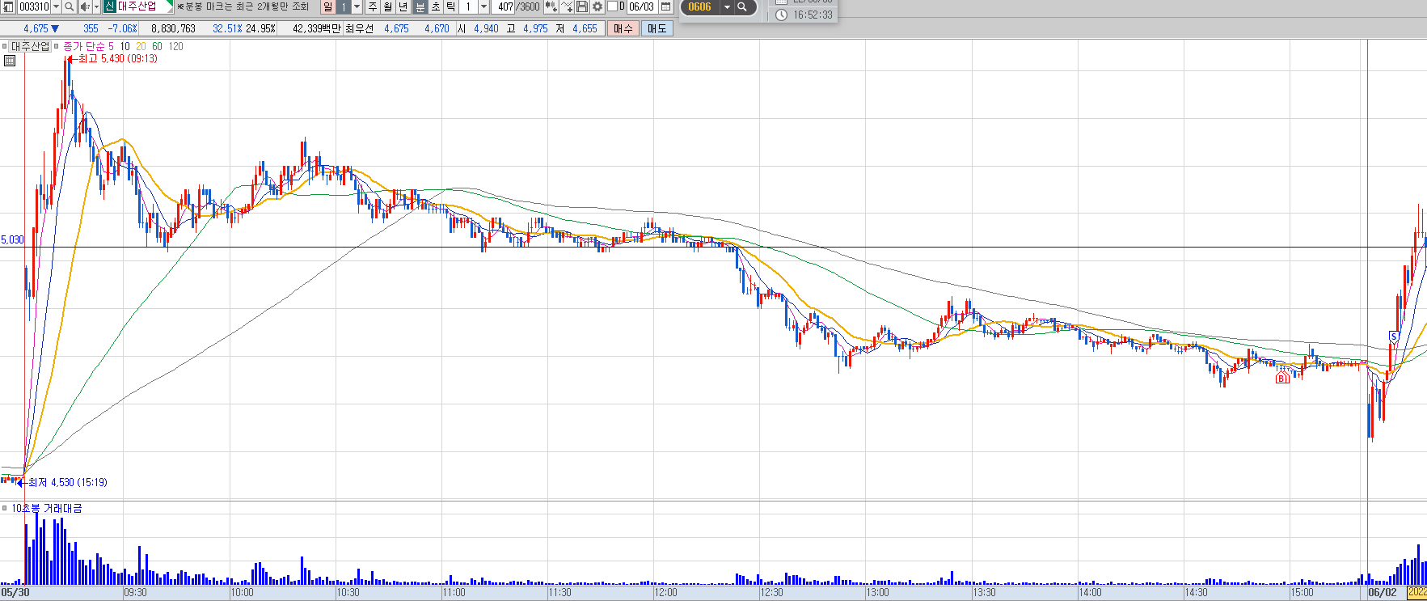
Task: Open the minute interval dropdown arrow
Action: point(483,6)
